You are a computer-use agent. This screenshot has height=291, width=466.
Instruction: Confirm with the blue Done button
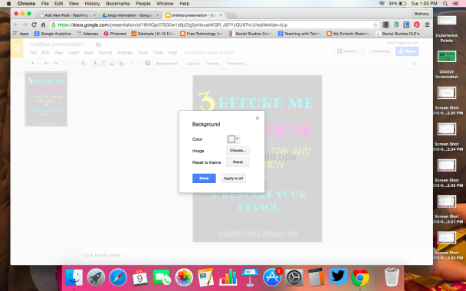click(204, 178)
